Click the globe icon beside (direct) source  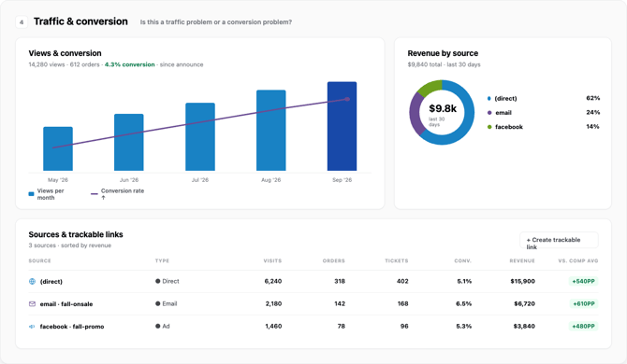coord(33,282)
